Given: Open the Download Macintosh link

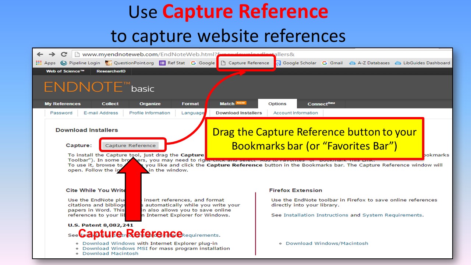Looking at the screenshot, I should click(110, 253).
